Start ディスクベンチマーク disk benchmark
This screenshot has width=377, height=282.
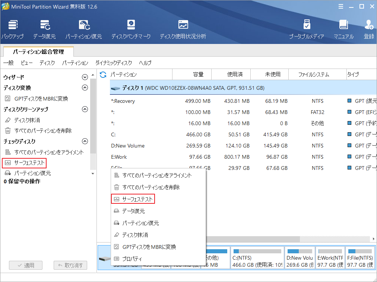click(x=131, y=29)
